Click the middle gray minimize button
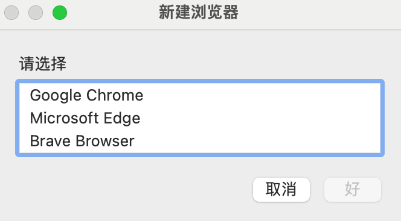This screenshot has height=221, width=401. (x=36, y=13)
